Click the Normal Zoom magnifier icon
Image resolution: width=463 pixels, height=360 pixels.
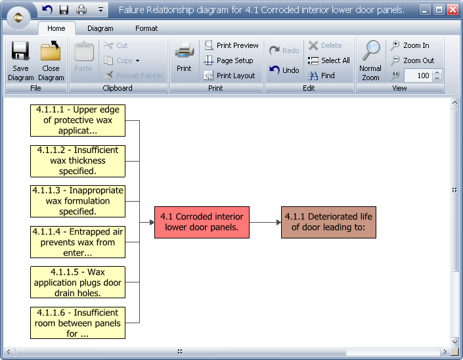pyautogui.click(x=370, y=51)
